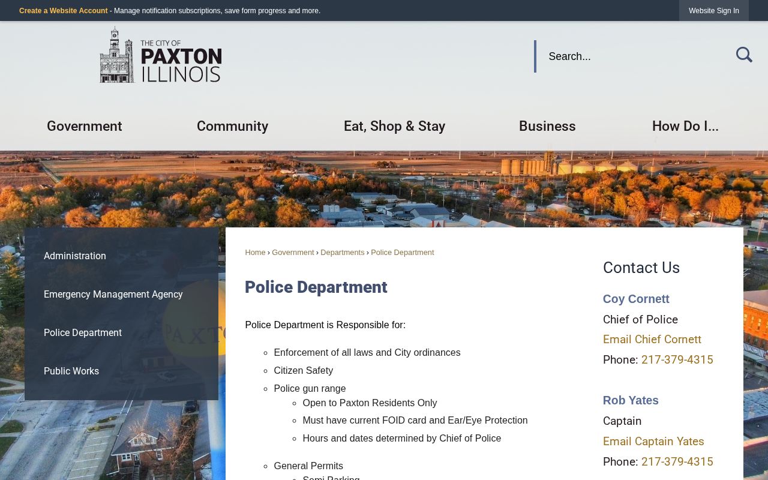Open the Business menu
The width and height of the screenshot is (768, 480).
(547, 126)
